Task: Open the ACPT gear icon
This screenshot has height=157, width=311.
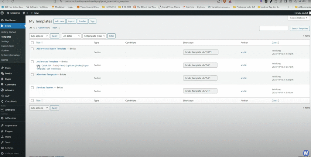Action: click(x=2, y=96)
